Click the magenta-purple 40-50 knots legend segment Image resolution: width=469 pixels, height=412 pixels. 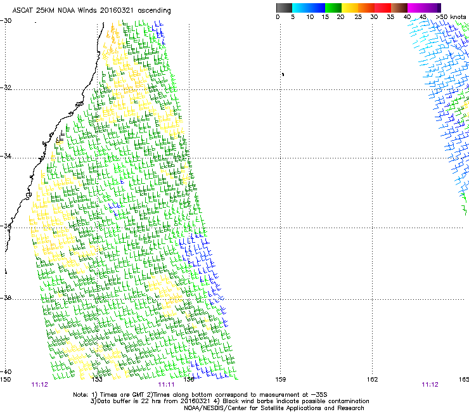pos(424,8)
